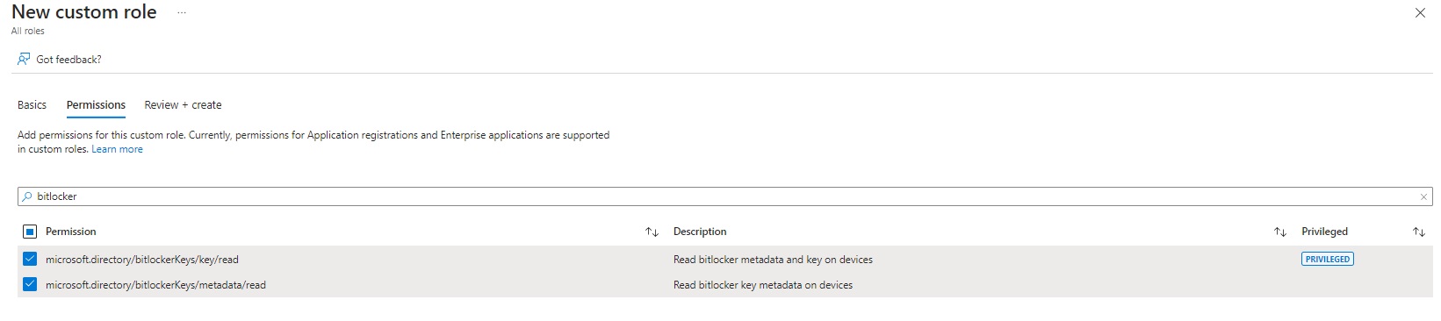Click the feedback person icon
1441x321 pixels.
(24, 59)
